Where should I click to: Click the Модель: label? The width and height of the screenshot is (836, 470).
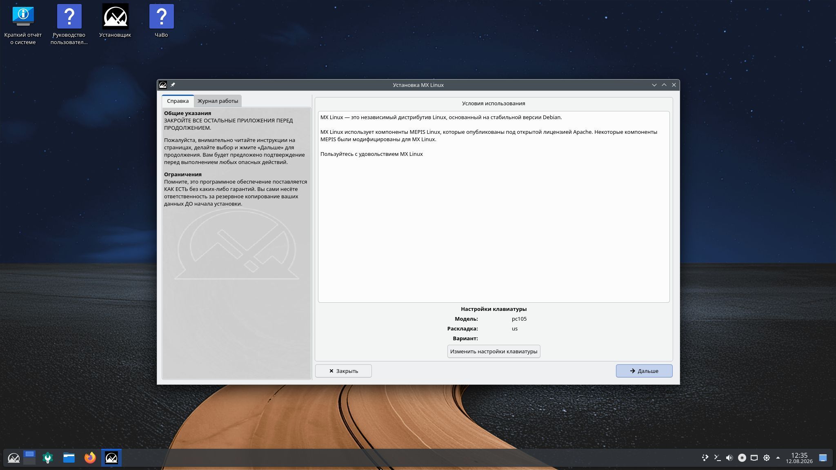point(466,319)
